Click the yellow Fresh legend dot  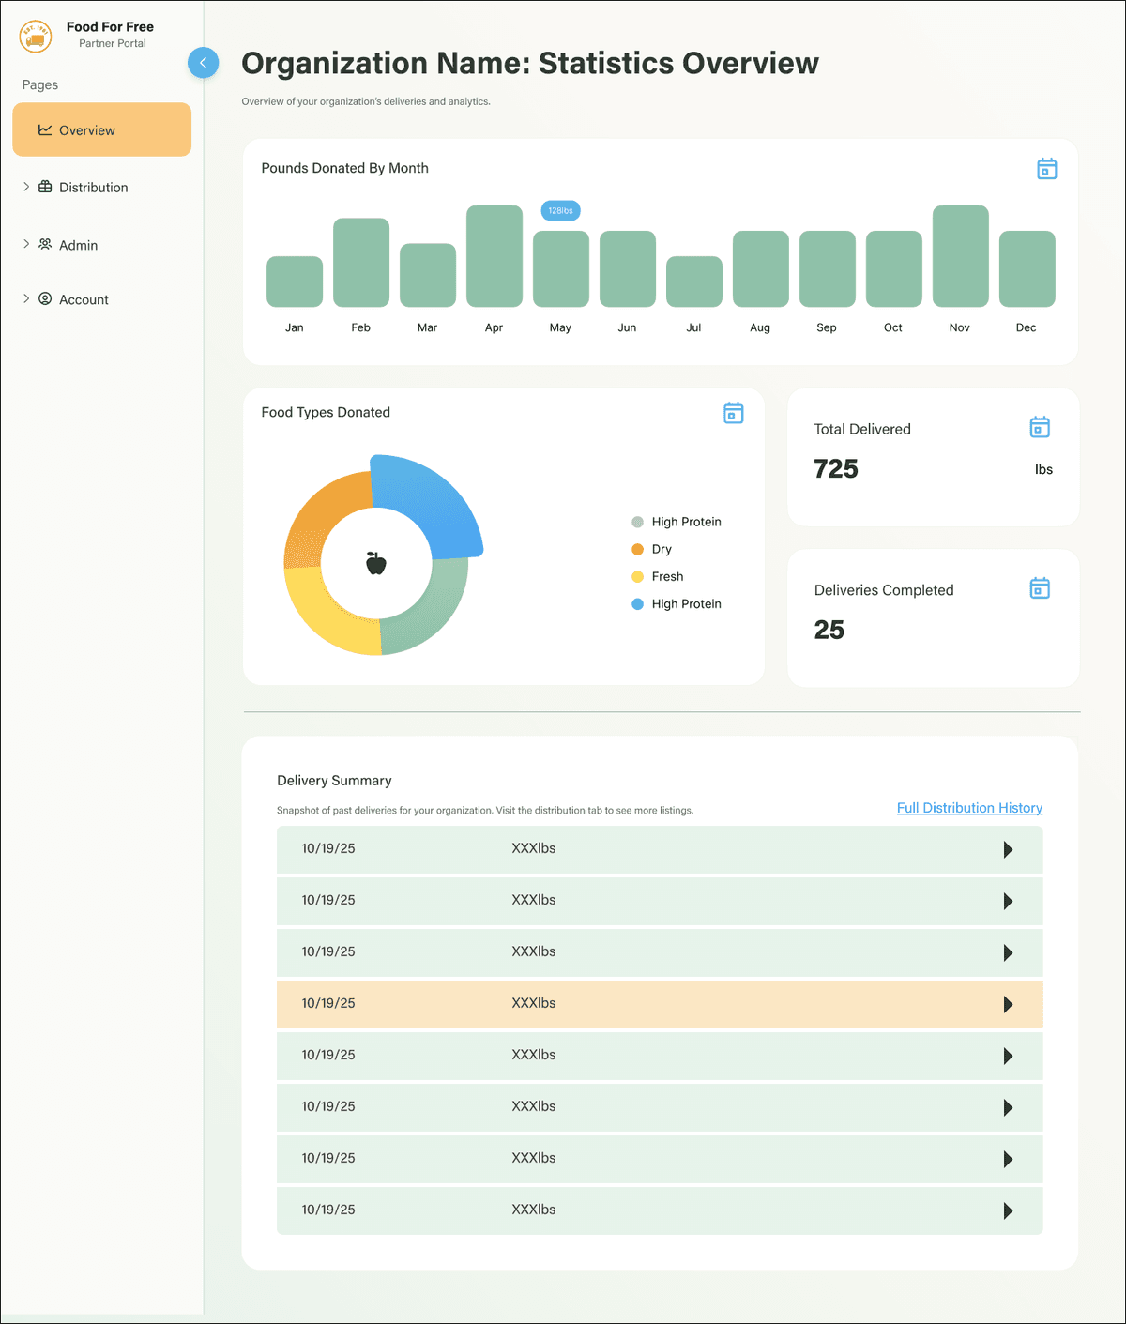pyautogui.click(x=638, y=577)
